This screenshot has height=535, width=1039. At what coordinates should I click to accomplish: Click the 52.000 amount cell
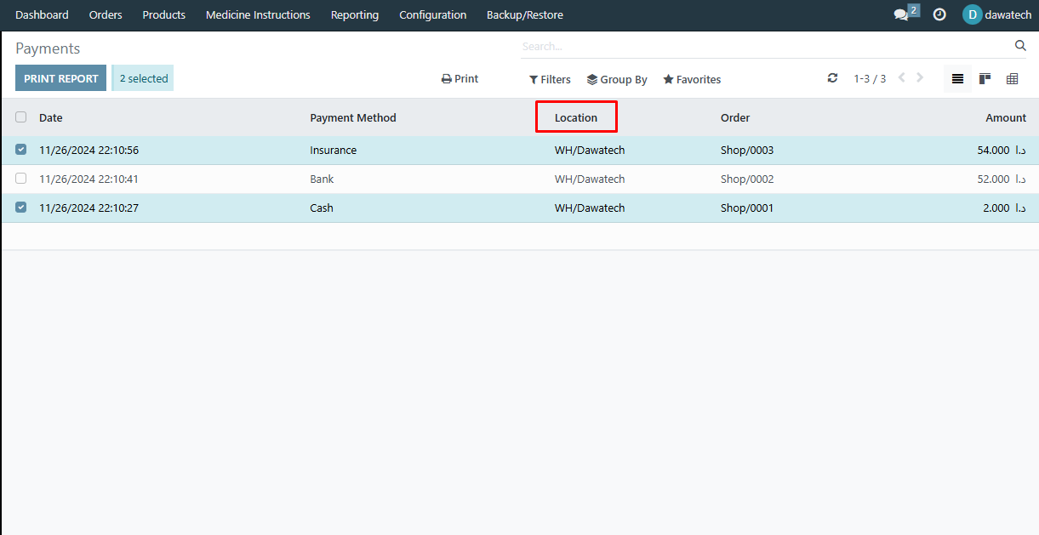(x=1002, y=179)
